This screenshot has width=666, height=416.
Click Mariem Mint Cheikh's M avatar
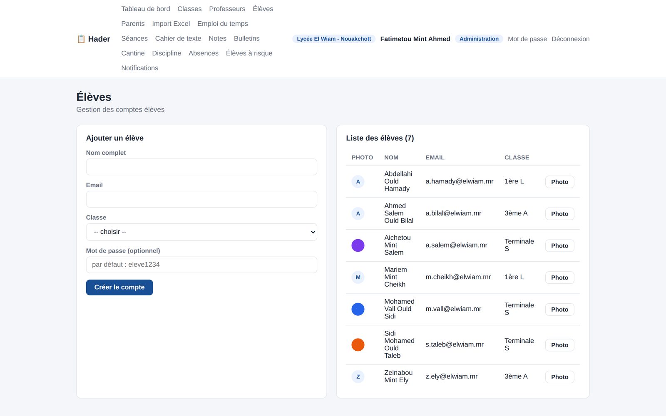358,277
